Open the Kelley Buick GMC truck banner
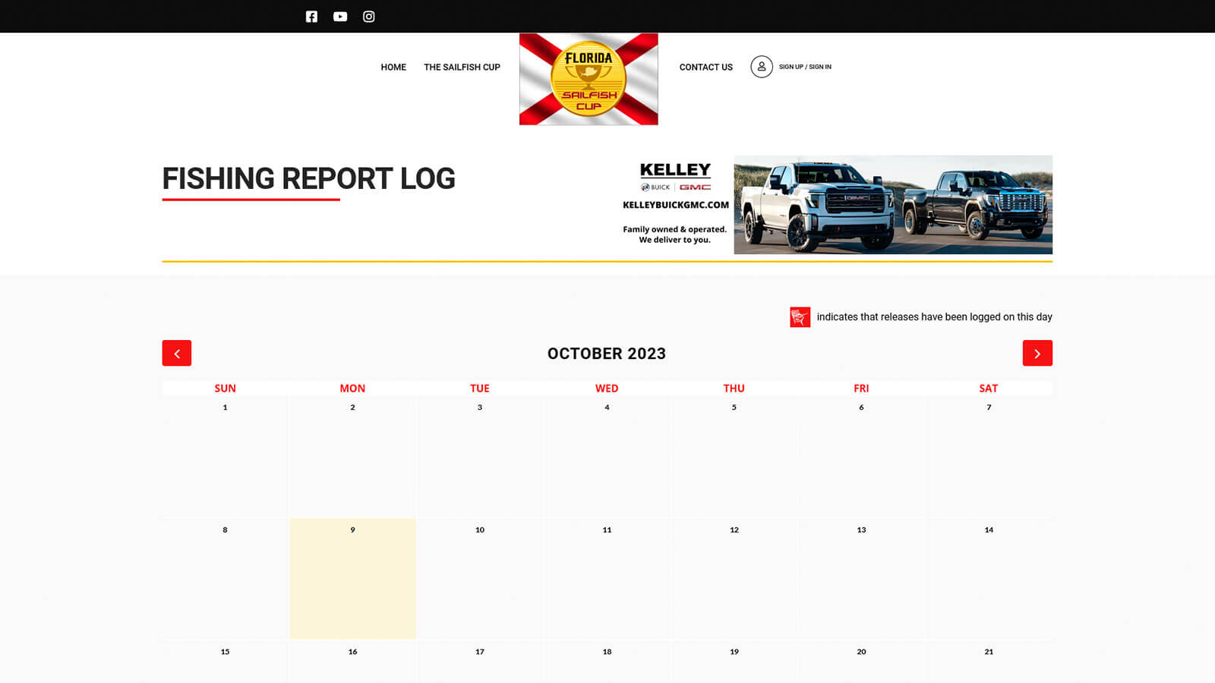The image size is (1215, 683). pos(893,205)
